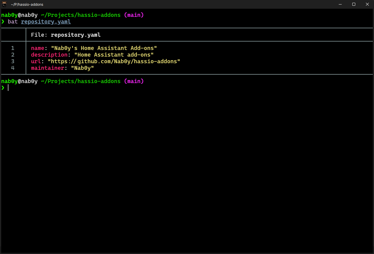Click the "name" YAML key
Viewport: 374px width, 254px height.
(x=38, y=48)
